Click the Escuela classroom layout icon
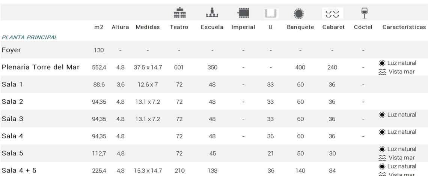Image resolution: width=428 pixels, height=176 pixels. [x=212, y=13]
